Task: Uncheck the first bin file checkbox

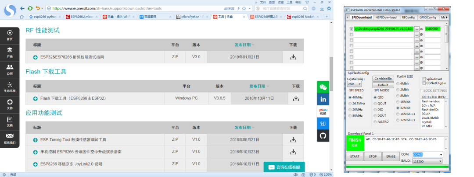Action: (351, 29)
